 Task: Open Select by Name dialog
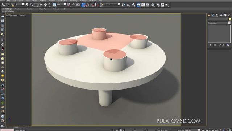(x=32, y=5)
